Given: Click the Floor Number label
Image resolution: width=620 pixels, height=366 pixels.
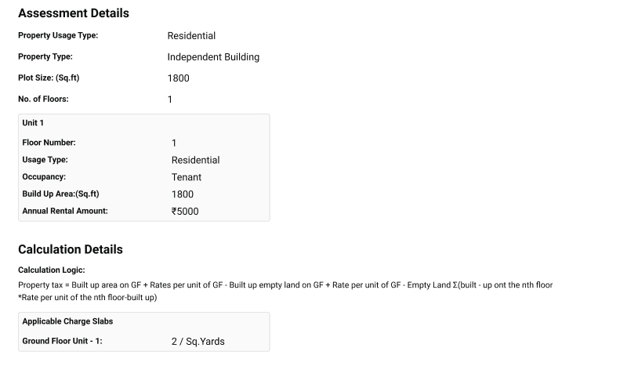Looking at the screenshot, I should coord(49,143).
